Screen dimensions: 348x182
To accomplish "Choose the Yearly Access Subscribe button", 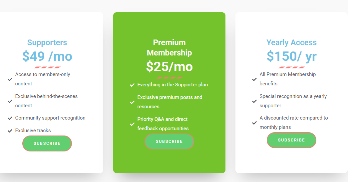I will point(291,140).
